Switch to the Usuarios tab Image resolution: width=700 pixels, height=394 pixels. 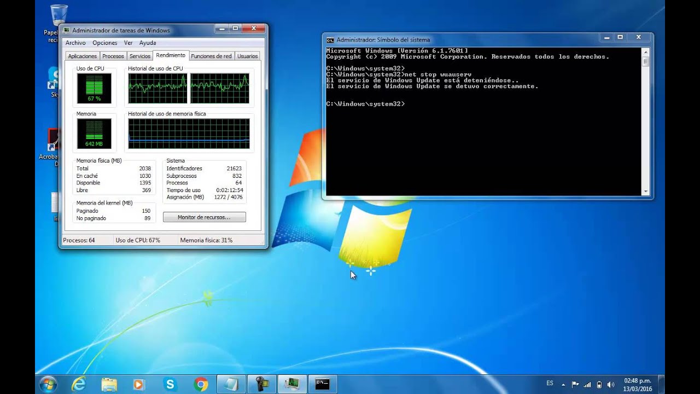click(x=247, y=56)
